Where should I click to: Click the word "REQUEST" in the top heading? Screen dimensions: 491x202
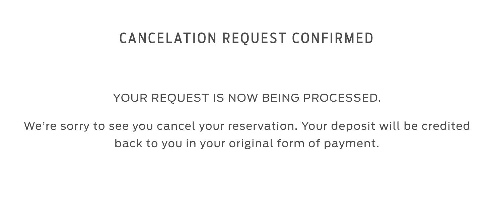(255, 38)
